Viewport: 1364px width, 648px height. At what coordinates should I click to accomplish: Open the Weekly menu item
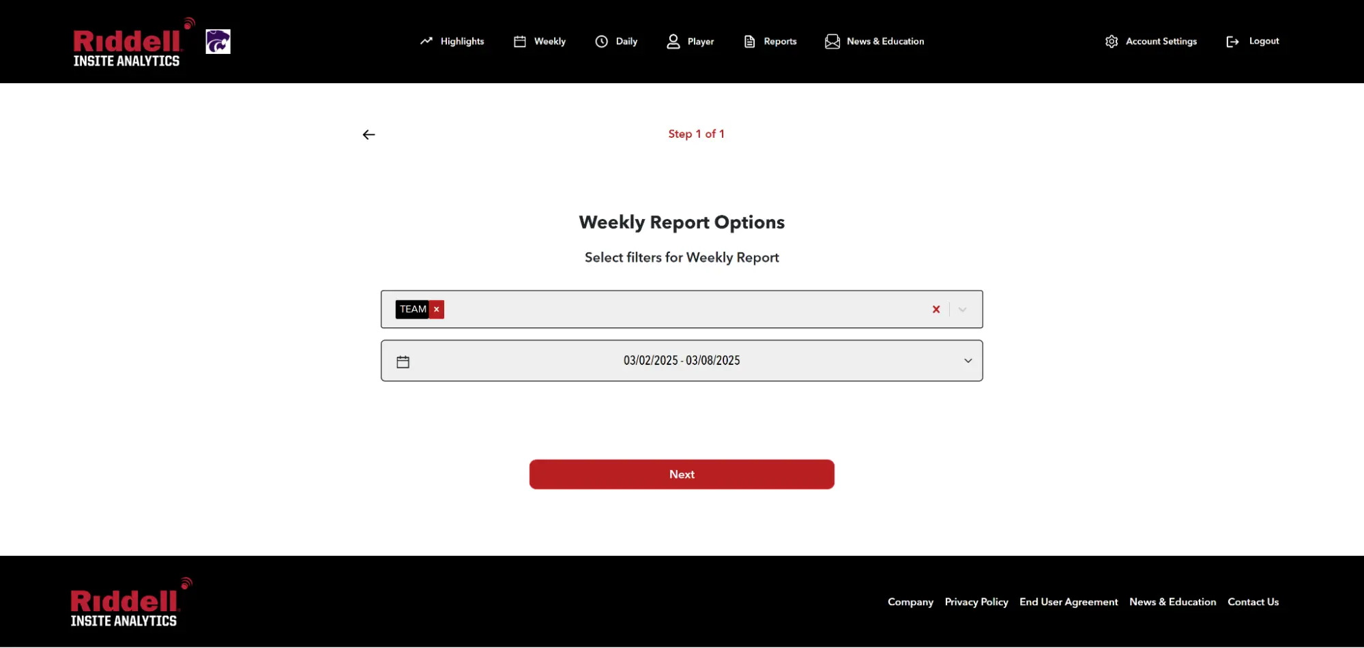(540, 42)
